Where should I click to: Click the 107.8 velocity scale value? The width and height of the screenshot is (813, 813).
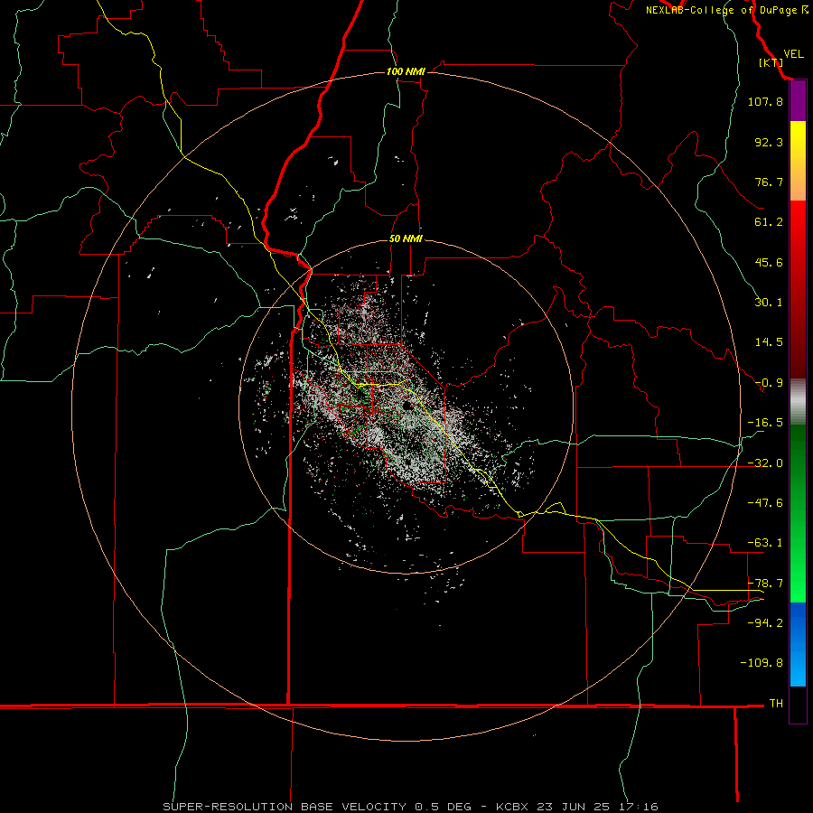(765, 101)
